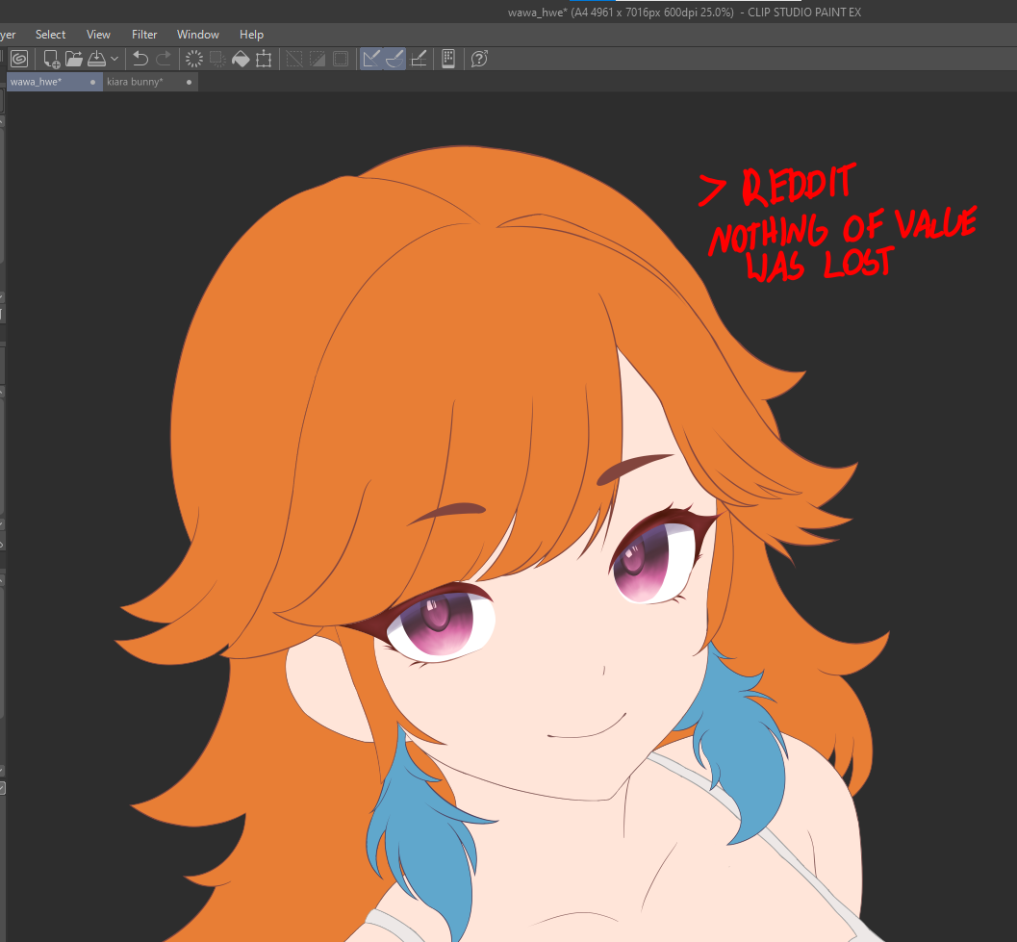Click the Redo arrow icon
Image resolution: width=1017 pixels, height=942 pixels.
(x=164, y=59)
